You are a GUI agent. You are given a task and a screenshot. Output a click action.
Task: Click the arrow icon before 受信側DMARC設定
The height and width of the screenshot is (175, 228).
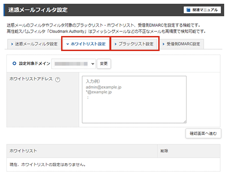pos(163,44)
